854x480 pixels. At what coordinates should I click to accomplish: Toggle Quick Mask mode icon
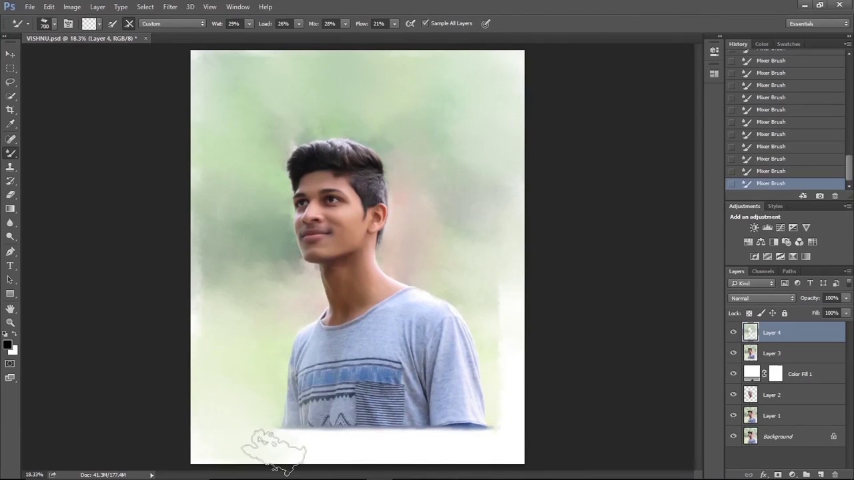click(10, 363)
